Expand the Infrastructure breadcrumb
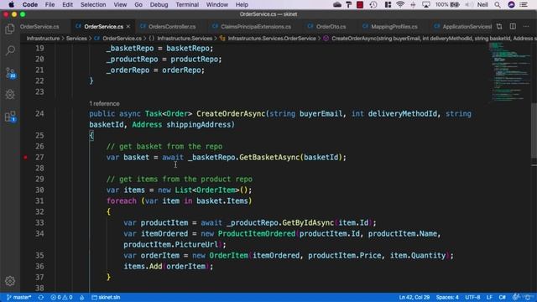 click(43, 39)
